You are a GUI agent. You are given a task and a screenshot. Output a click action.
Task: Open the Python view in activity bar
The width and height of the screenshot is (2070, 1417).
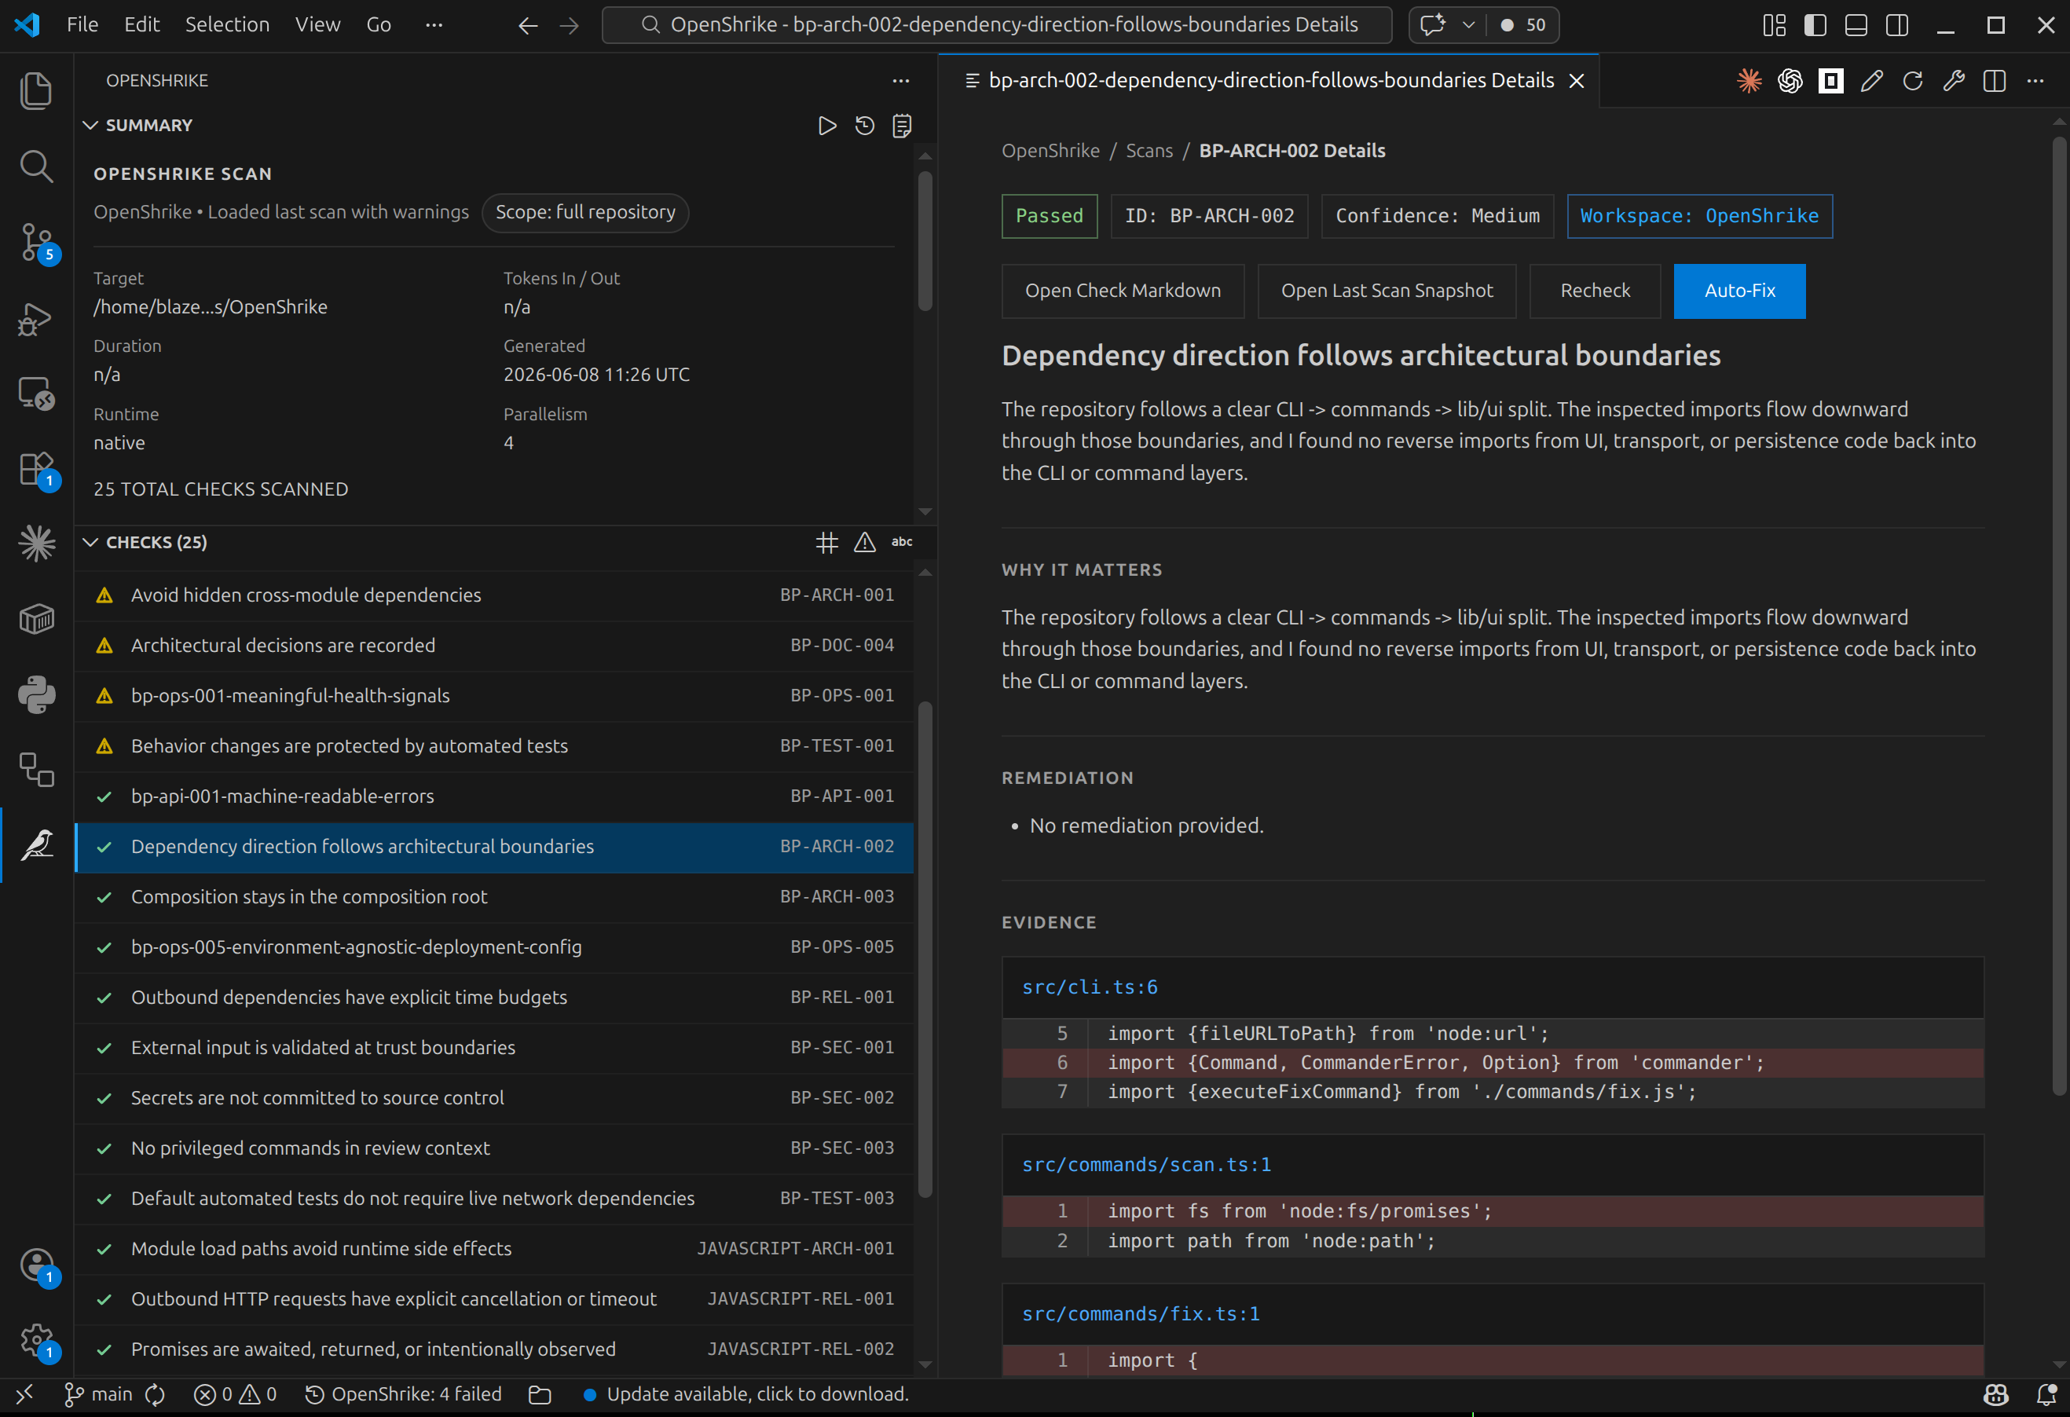tap(35, 694)
